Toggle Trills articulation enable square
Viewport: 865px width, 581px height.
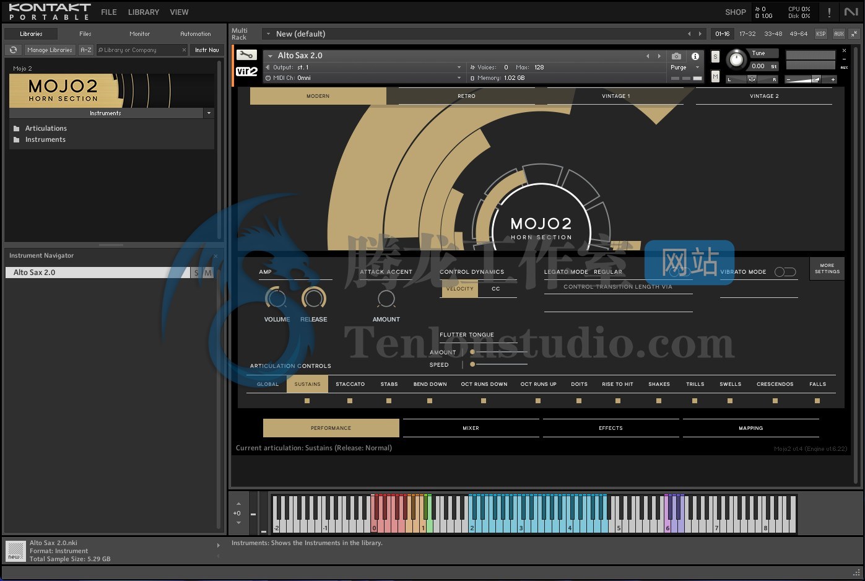(695, 401)
